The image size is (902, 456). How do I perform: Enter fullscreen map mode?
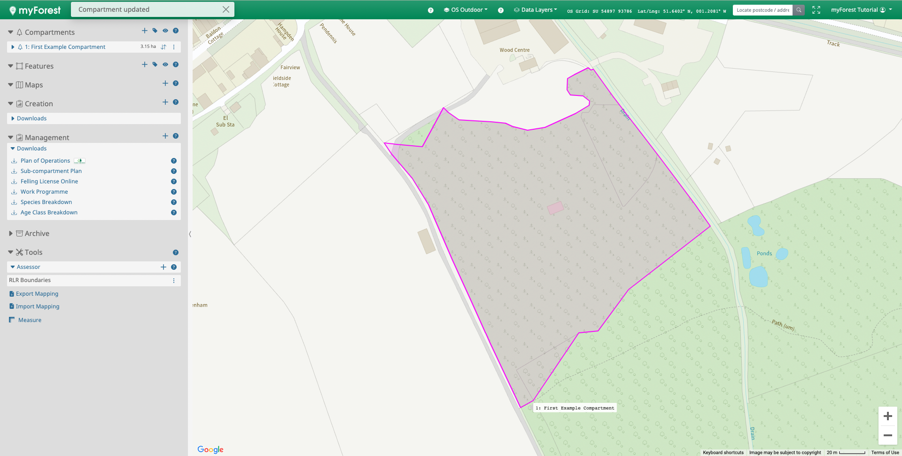(x=816, y=10)
